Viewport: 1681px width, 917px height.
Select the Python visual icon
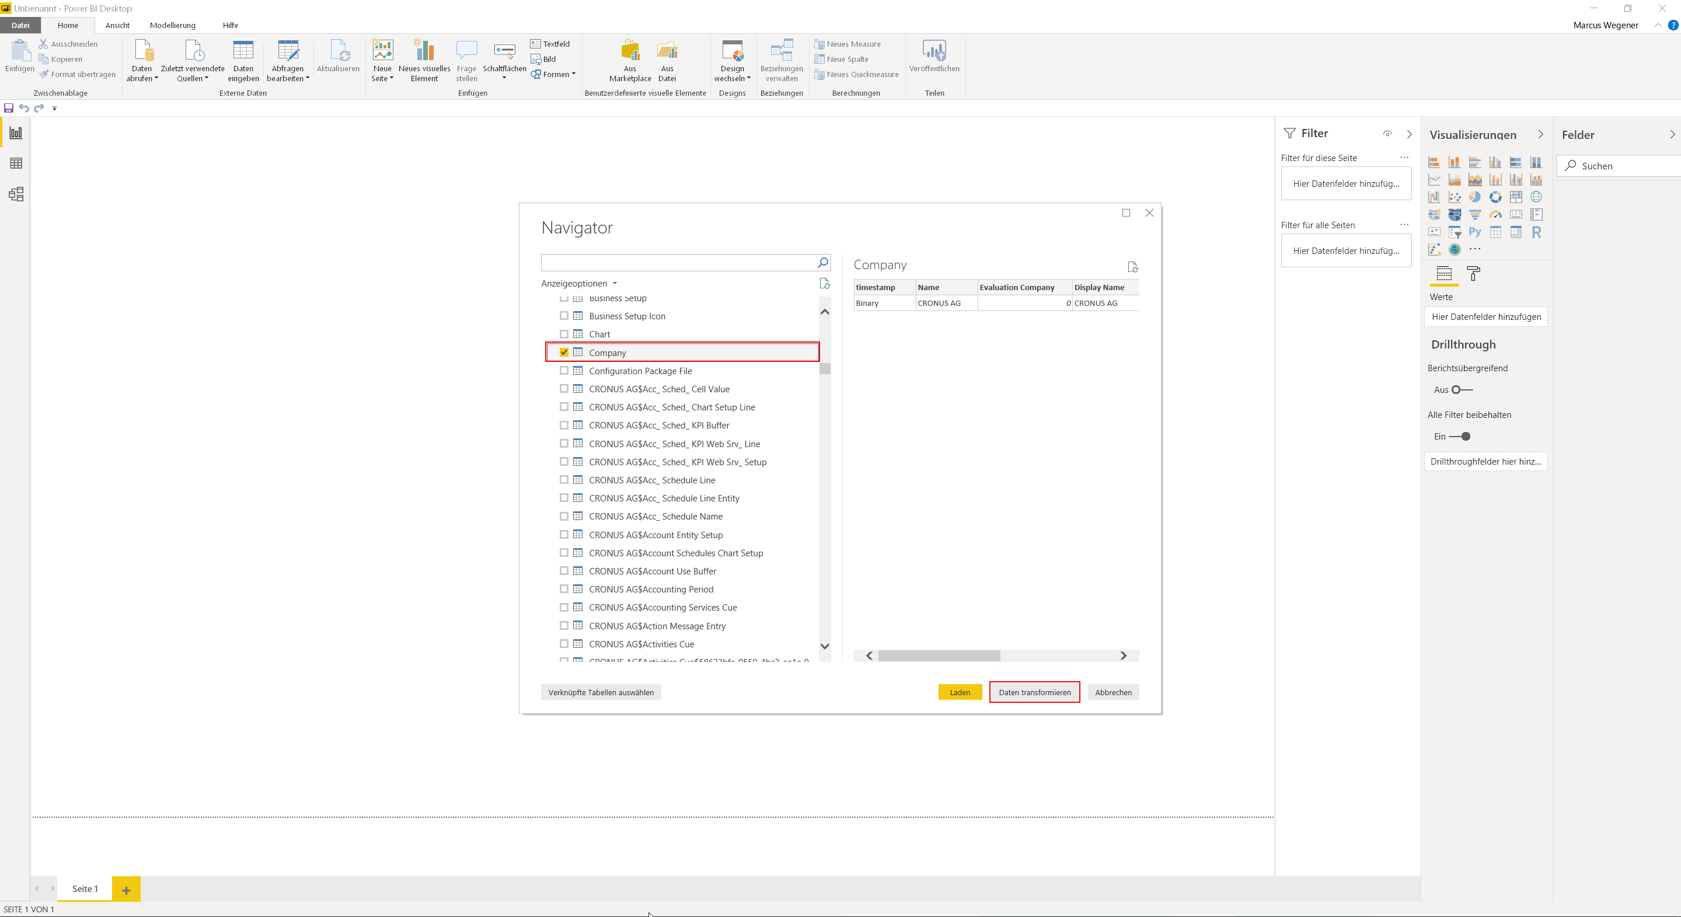click(x=1475, y=232)
